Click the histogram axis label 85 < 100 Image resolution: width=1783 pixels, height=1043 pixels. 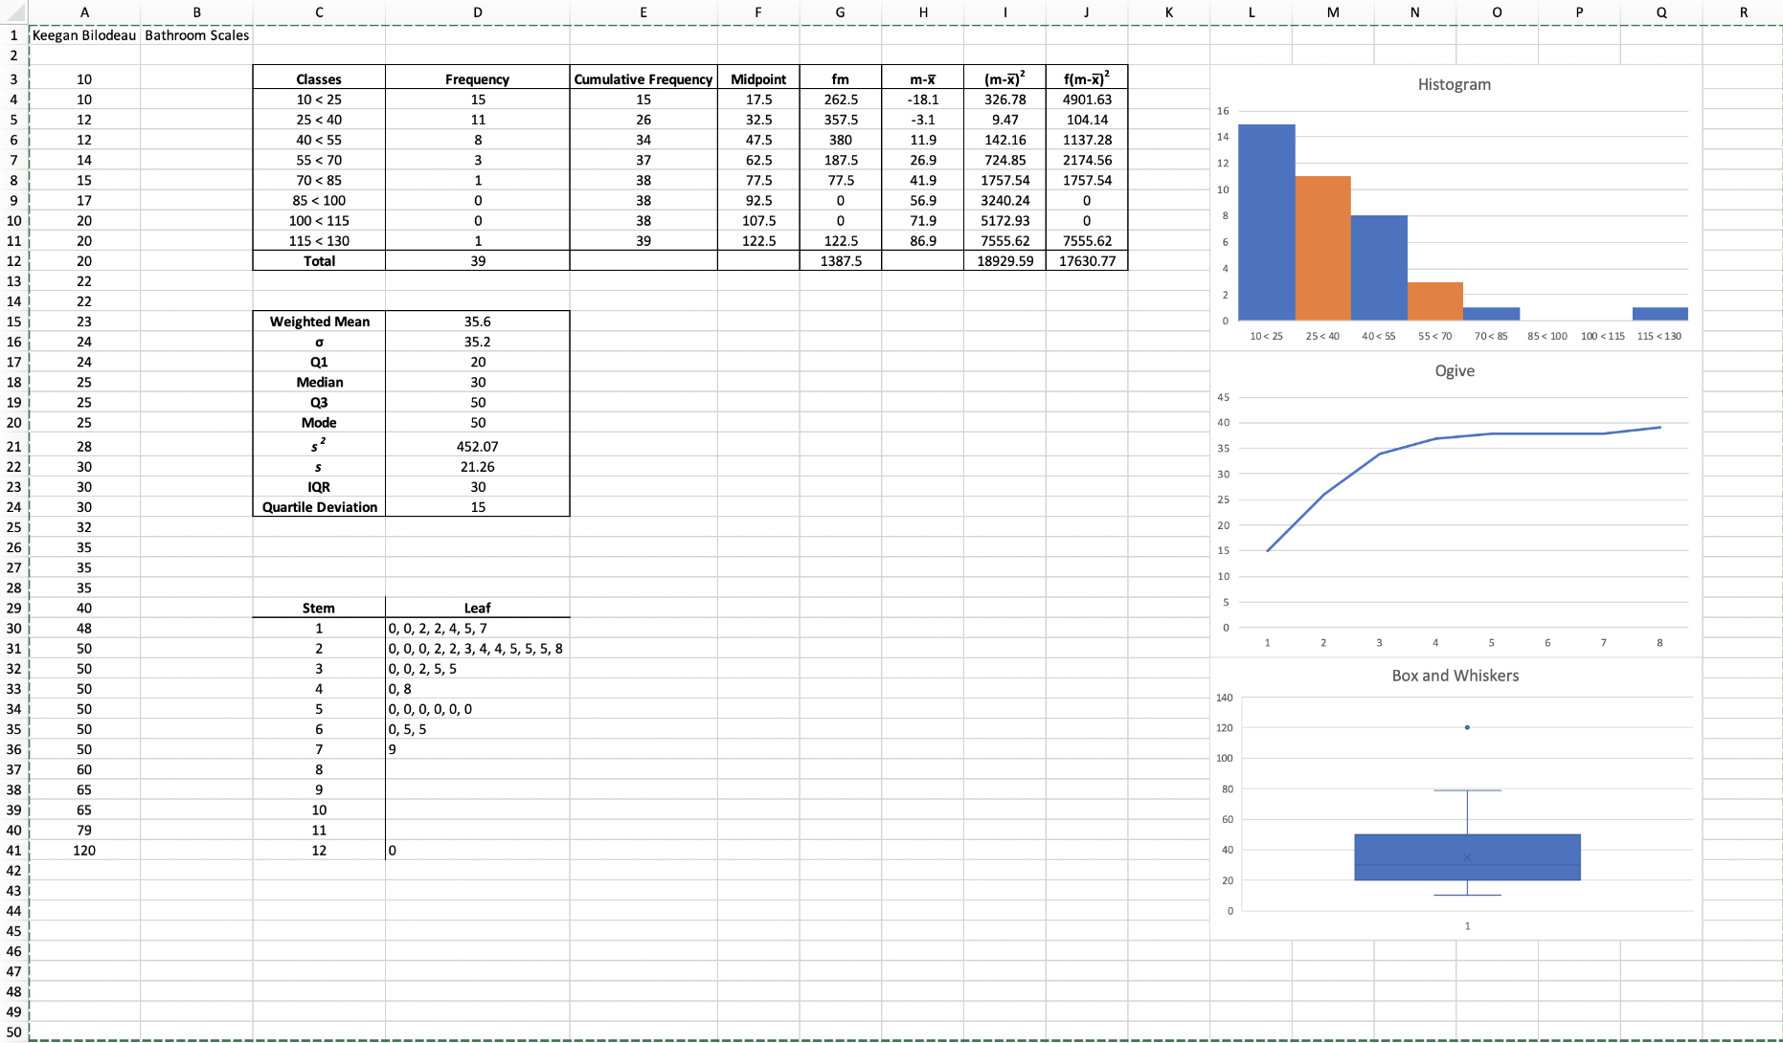1546,336
